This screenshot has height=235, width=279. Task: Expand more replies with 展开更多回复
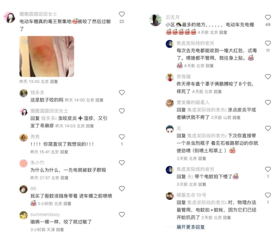191,227
